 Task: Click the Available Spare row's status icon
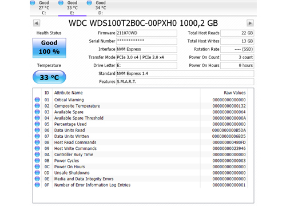[x=37, y=112]
